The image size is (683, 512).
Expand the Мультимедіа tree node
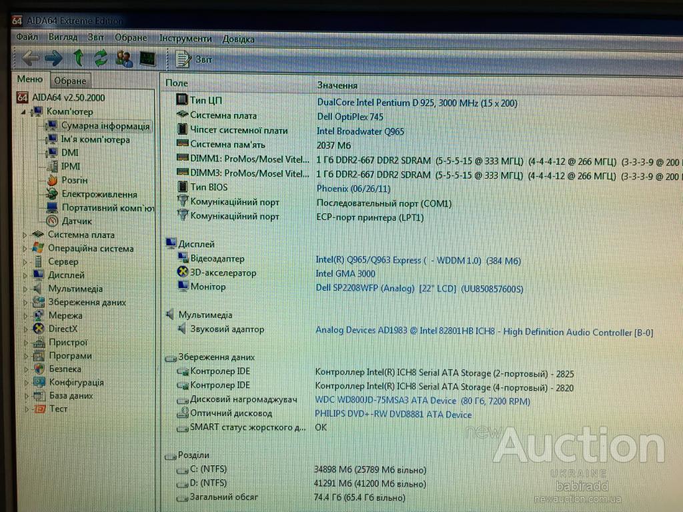click(x=25, y=289)
